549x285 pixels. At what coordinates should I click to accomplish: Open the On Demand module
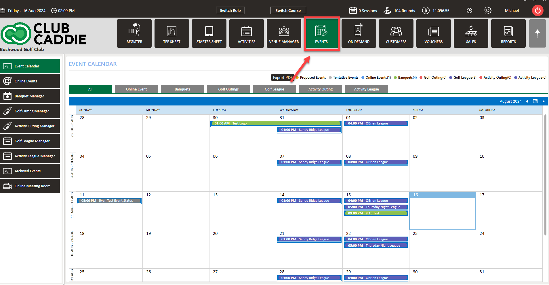(x=359, y=33)
